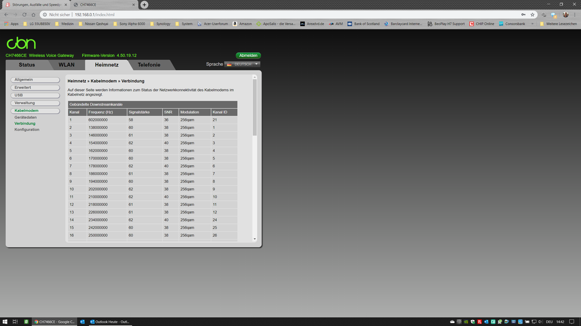Open the Verwaltung sidebar section
This screenshot has height=326, width=581.
[x=35, y=103]
